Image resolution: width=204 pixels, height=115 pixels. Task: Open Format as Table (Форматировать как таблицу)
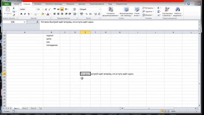pos(126,11)
